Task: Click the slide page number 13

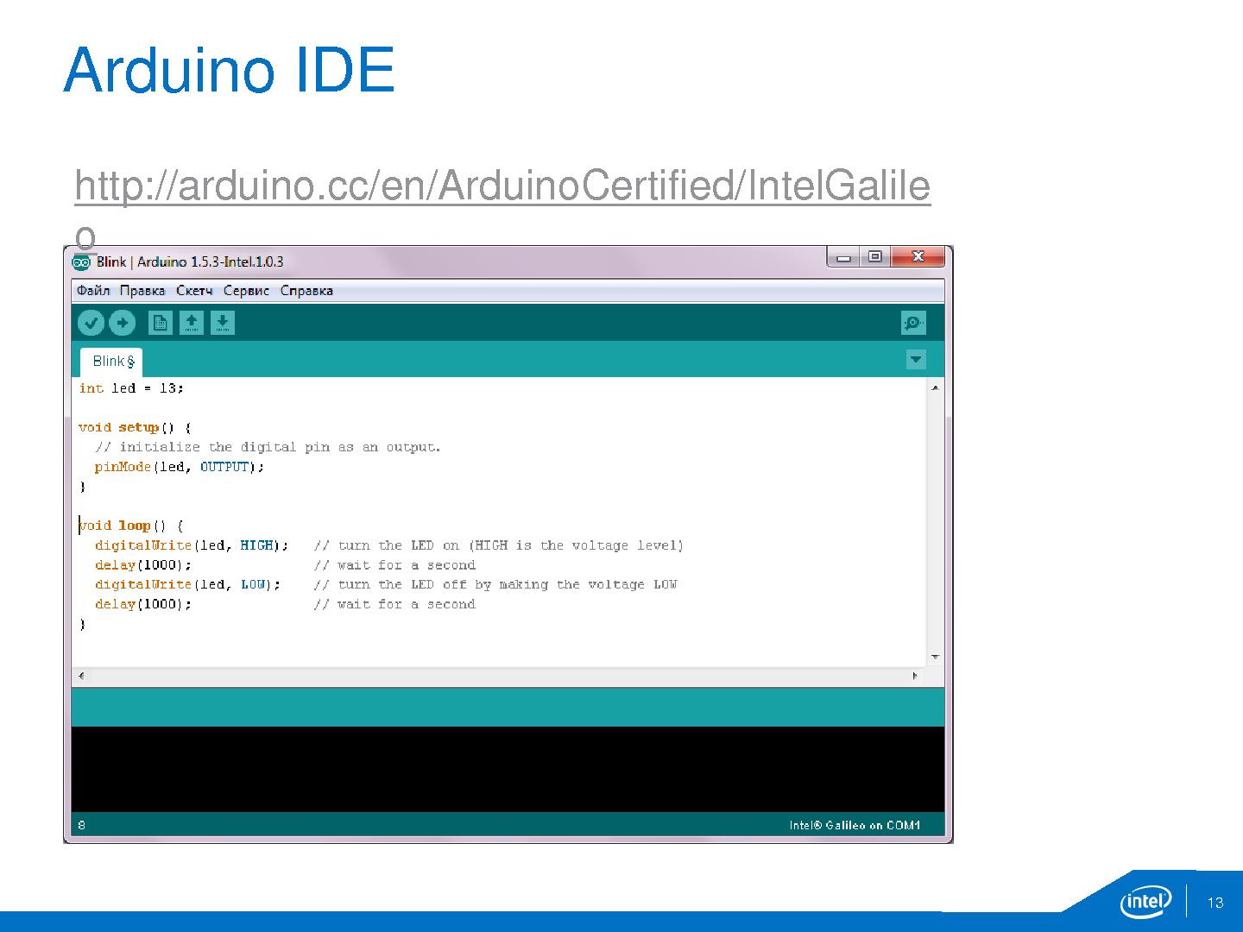Action: tap(1215, 903)
